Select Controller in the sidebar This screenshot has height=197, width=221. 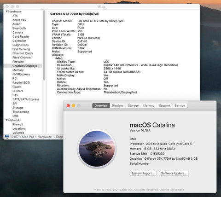point(19,41)
